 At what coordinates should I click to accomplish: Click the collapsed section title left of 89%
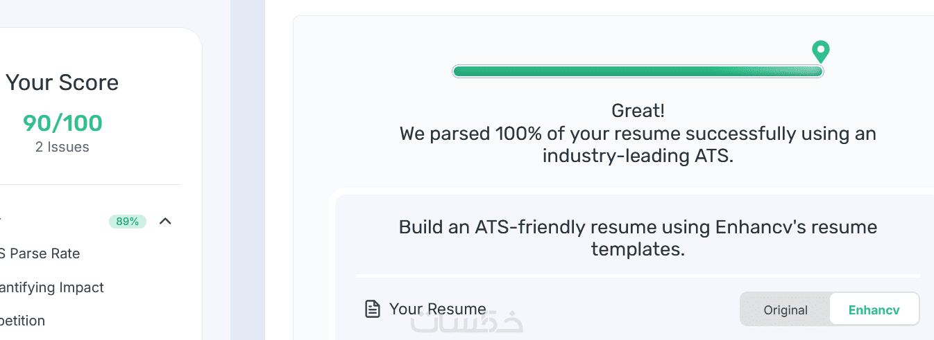point(2,222)
